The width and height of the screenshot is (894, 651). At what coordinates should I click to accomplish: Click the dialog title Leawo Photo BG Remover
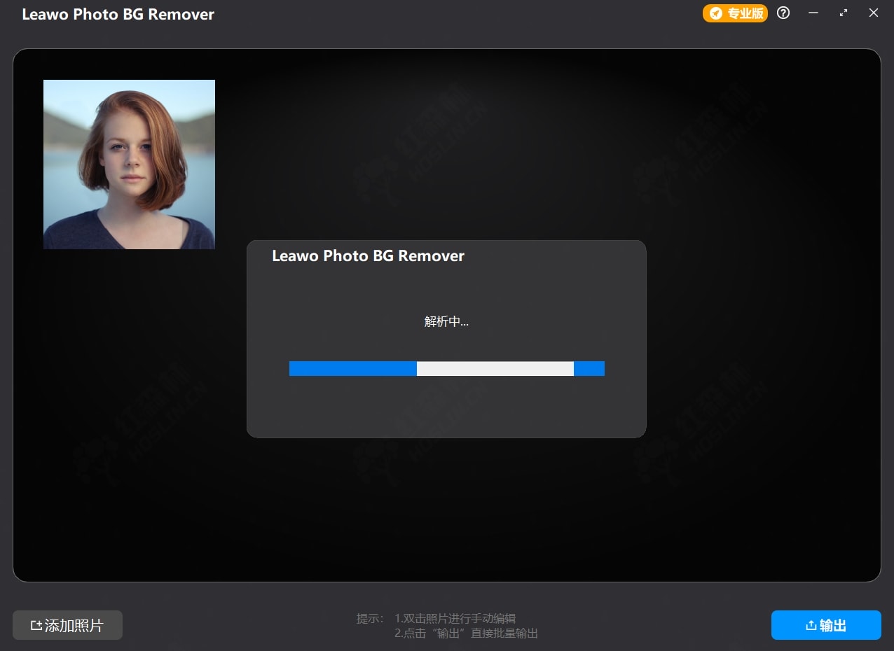368,256
